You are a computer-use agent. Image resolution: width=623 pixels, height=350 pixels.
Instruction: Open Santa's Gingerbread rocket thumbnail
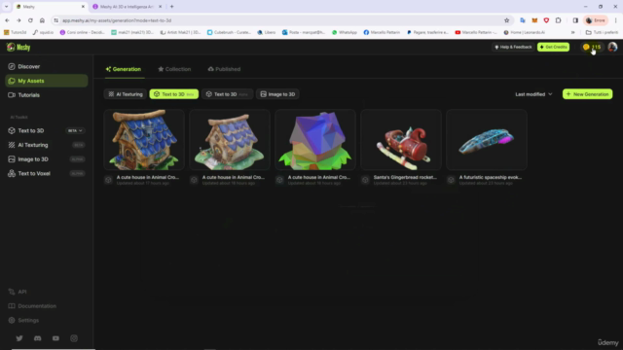coord(401,140)
